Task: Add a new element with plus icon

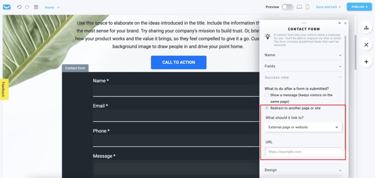Action: click(366, 62)
